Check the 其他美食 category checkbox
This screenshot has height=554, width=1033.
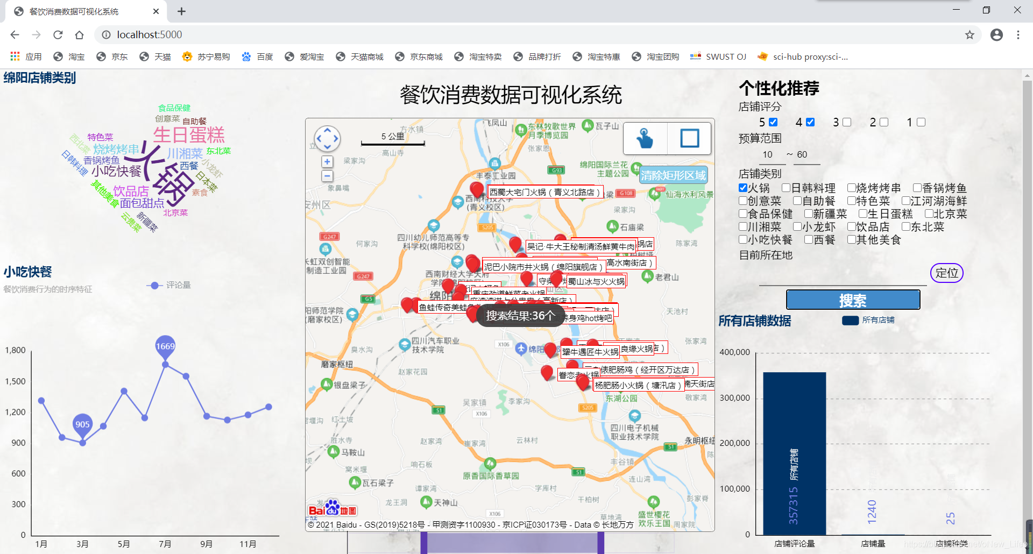point(852,239)
